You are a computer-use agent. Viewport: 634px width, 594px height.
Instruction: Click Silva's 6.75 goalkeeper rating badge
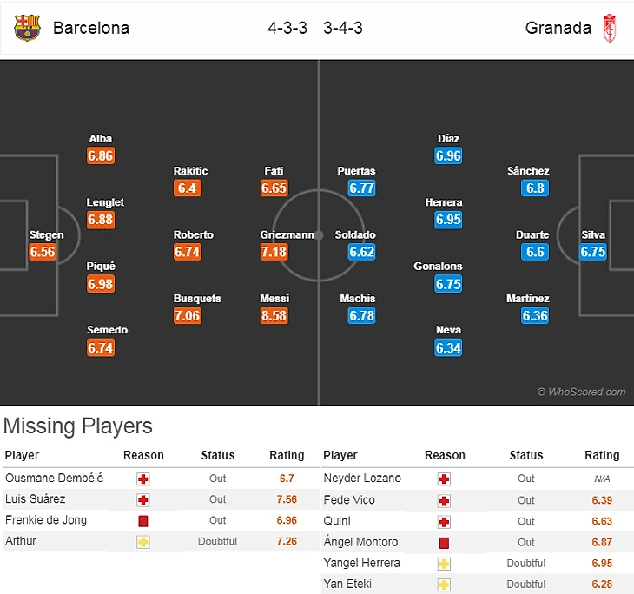coord(594,252)
